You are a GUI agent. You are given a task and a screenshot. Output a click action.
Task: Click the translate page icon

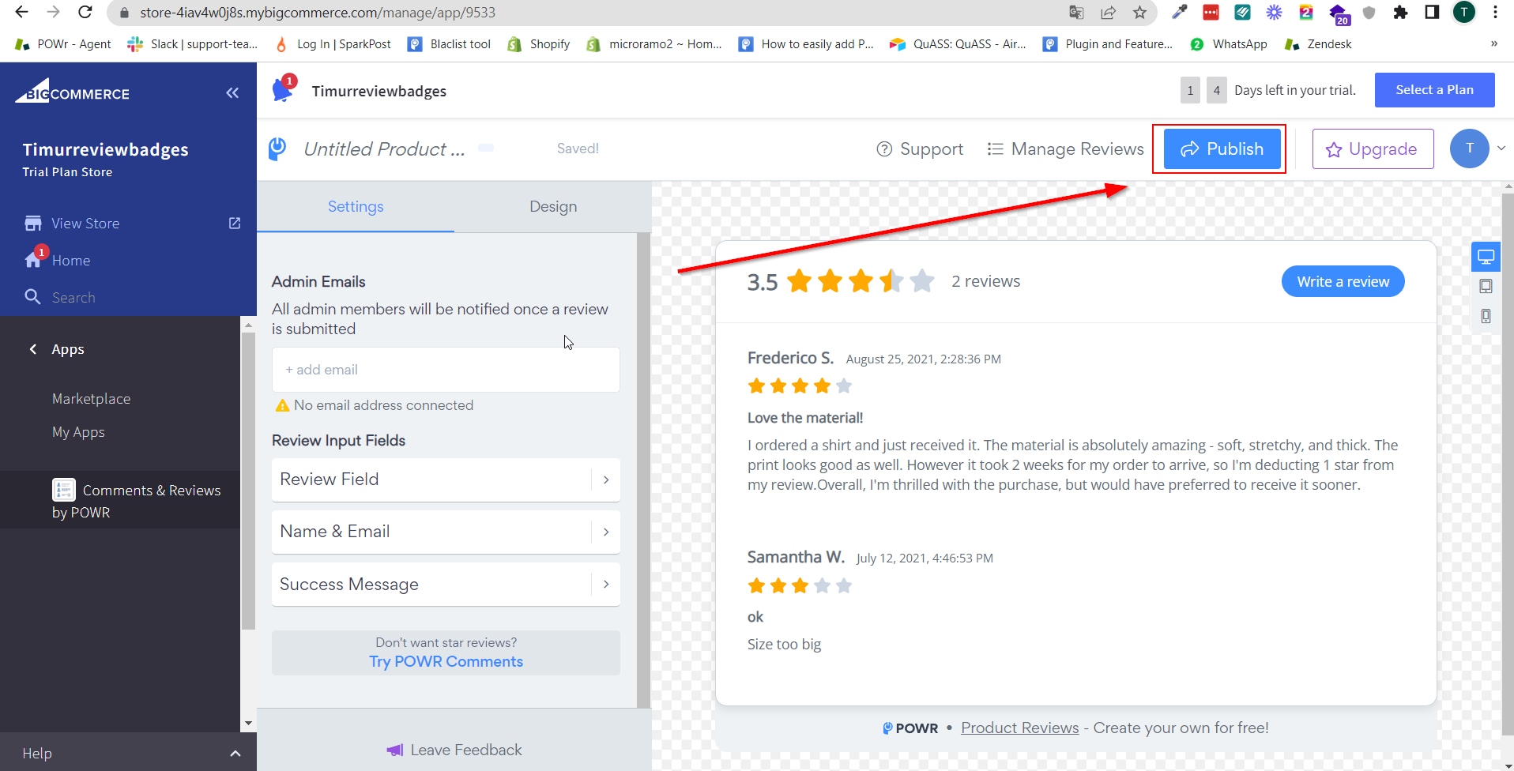point(1076,12)
